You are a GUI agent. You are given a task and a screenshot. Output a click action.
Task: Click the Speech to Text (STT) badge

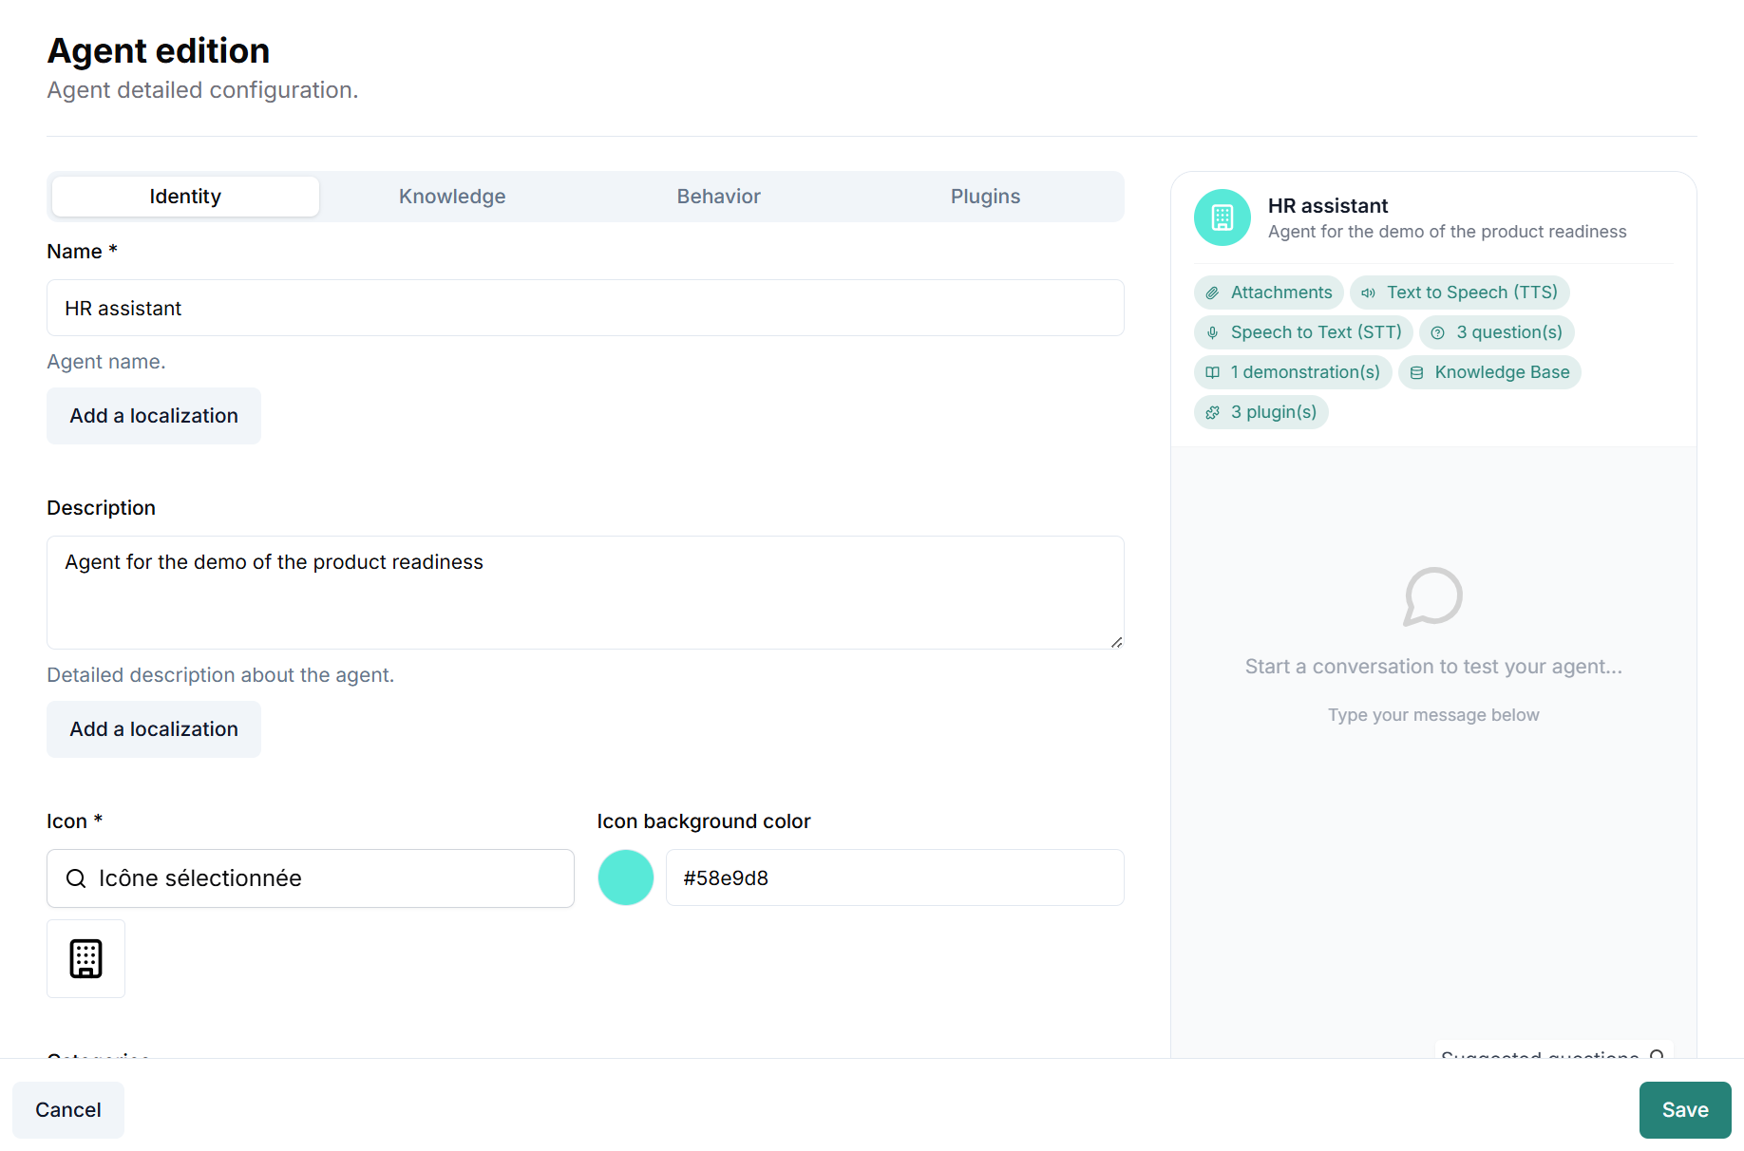pyautogui.click(x=1303, y=332)
